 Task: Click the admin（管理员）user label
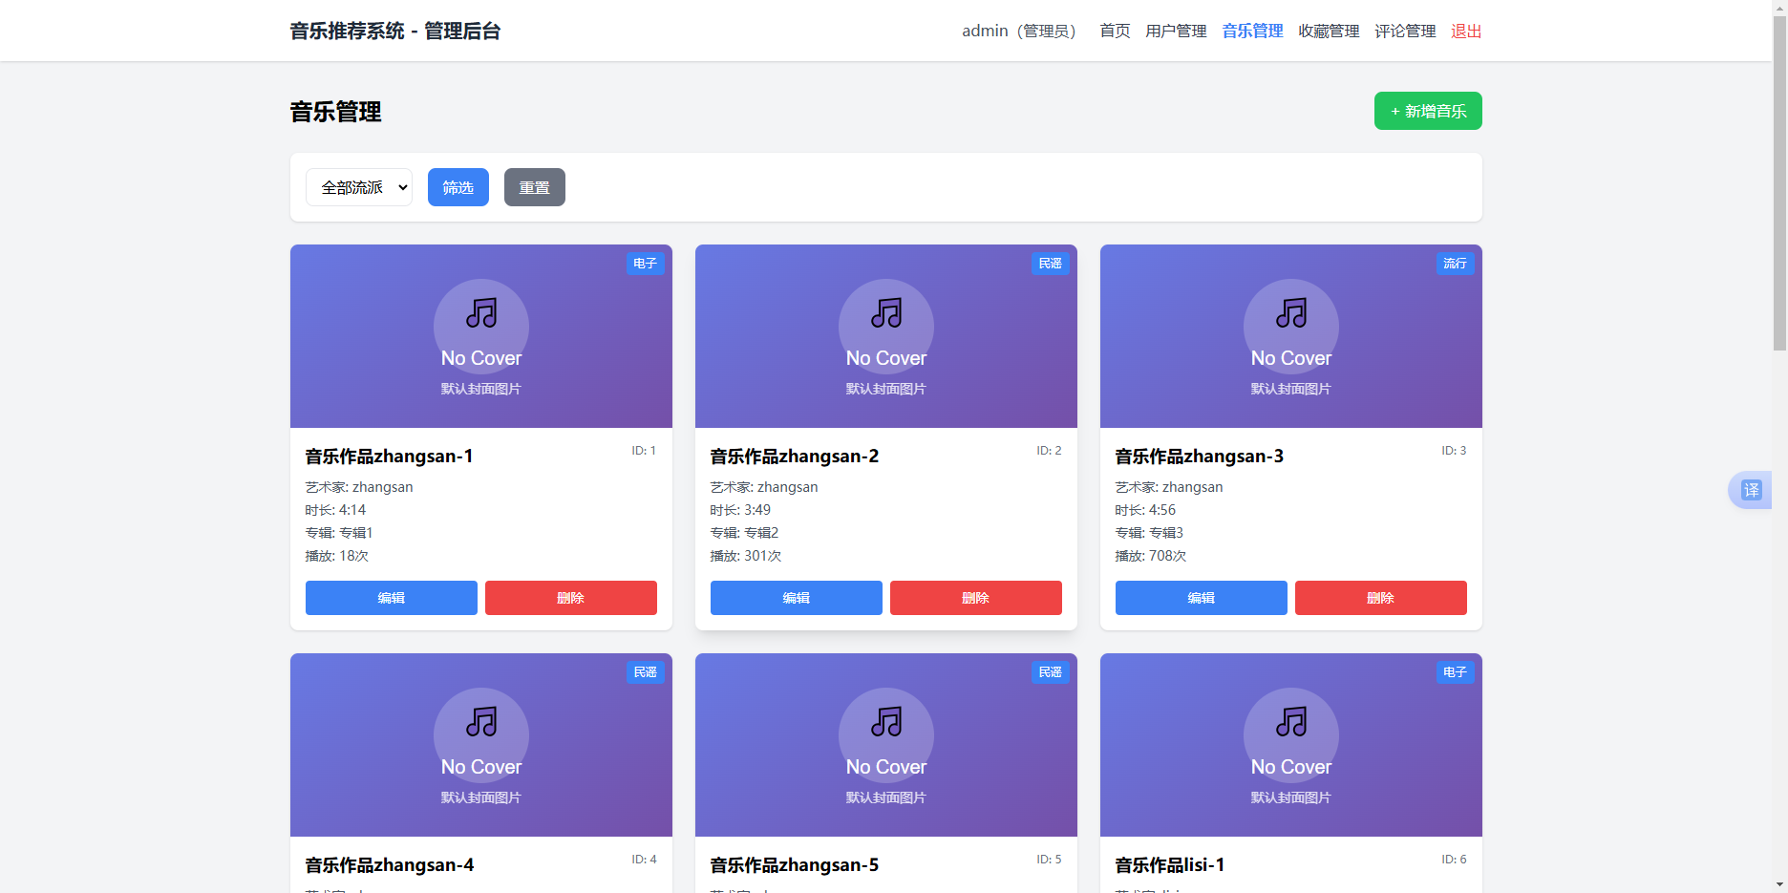[x=1019, y=31]
